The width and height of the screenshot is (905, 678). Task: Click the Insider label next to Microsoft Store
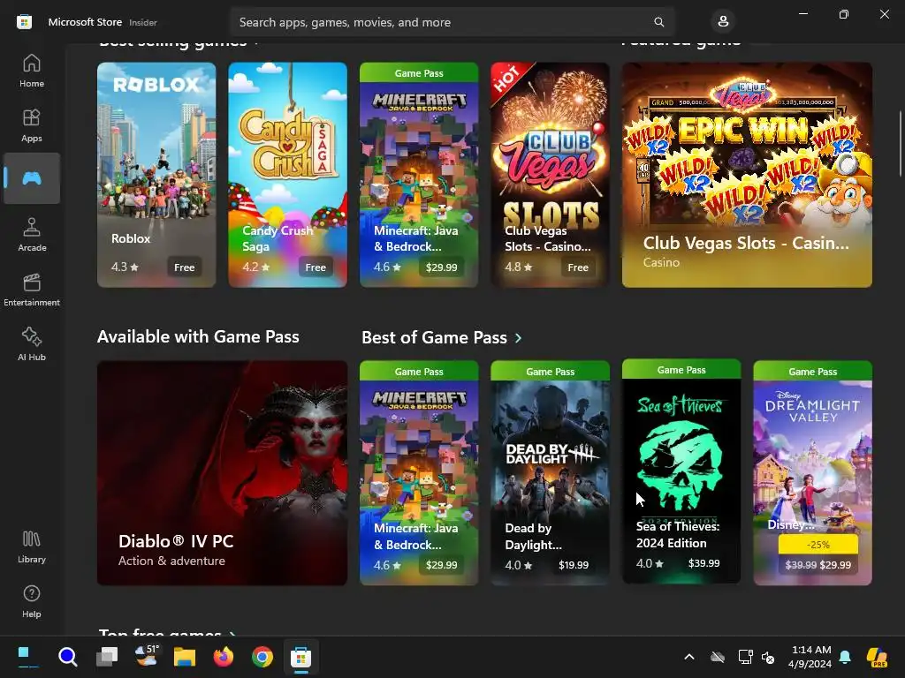click(143, 22)
